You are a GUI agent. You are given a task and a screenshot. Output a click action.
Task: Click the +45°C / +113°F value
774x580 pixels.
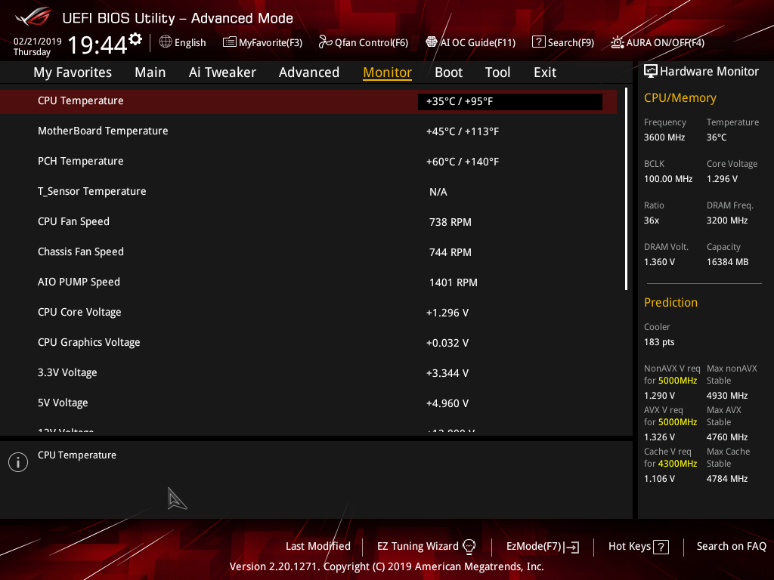pos(463,131)
